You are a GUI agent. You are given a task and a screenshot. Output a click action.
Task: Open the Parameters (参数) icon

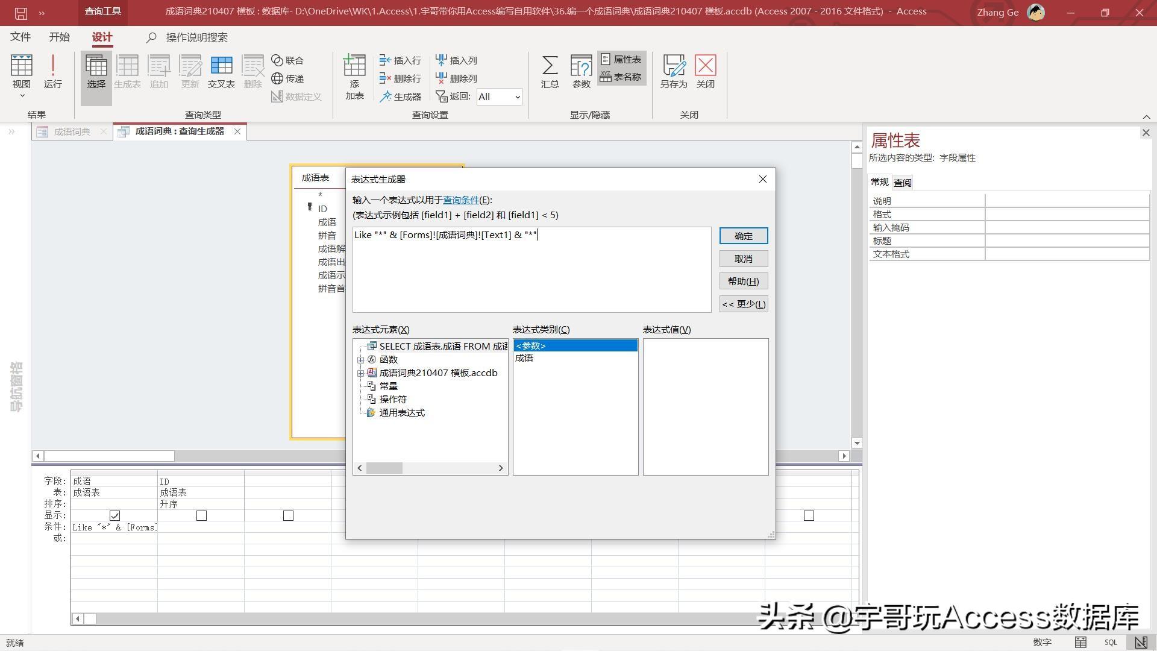pos(581,66)
